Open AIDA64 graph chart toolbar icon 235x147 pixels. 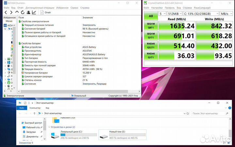click(x=34, y=12)
